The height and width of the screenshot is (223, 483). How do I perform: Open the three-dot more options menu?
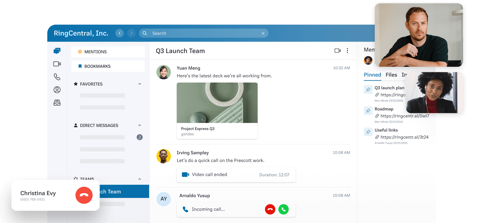coord(347,51)
